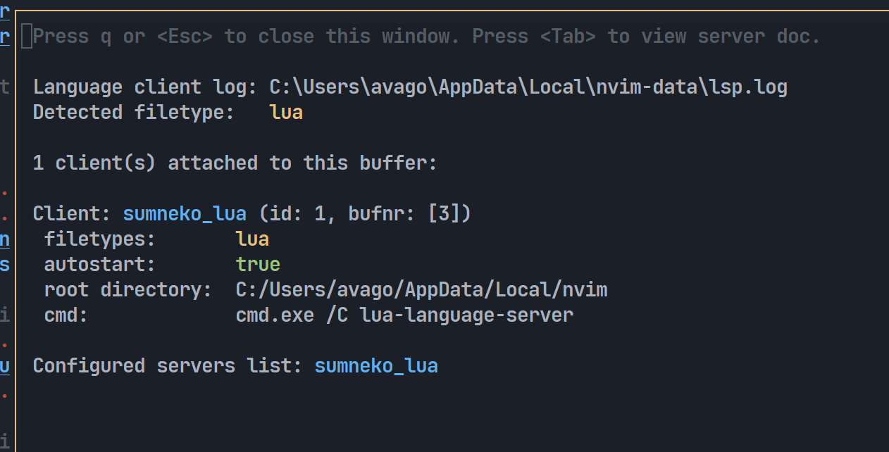Click the s character in the left margin

tap(4, 264)
